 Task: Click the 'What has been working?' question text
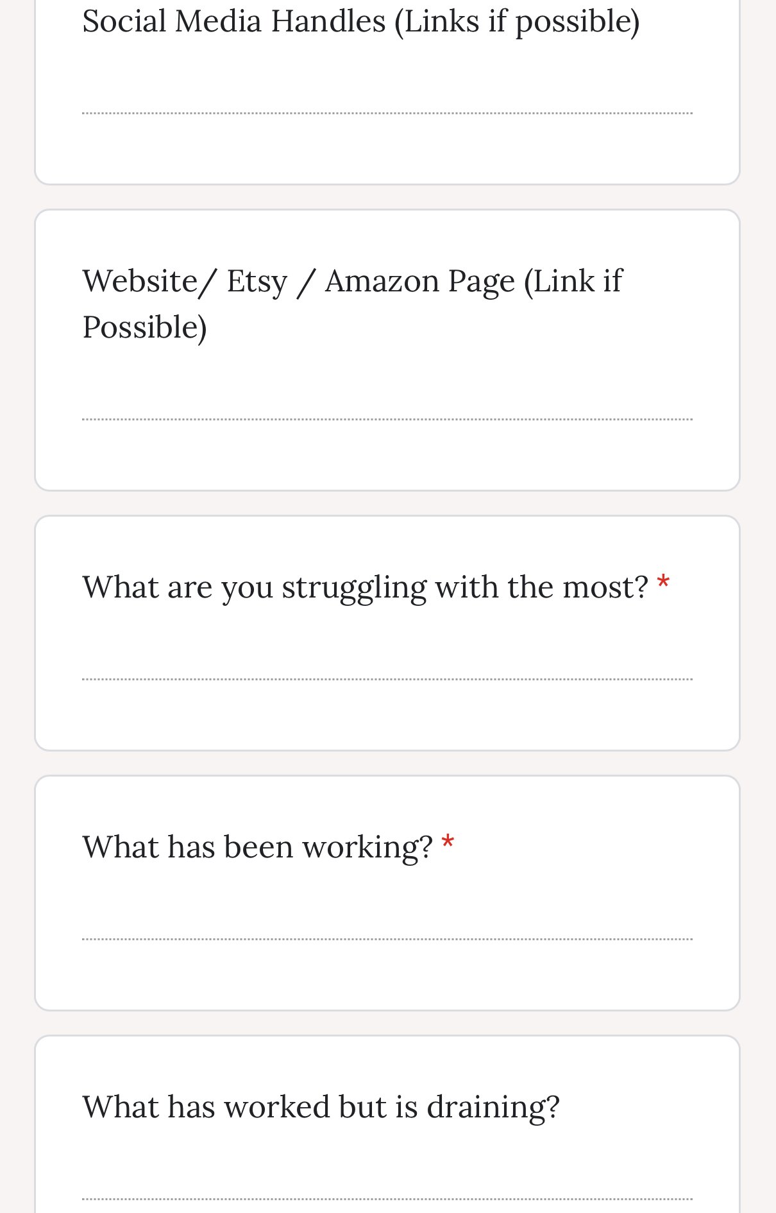click(257, 847)
